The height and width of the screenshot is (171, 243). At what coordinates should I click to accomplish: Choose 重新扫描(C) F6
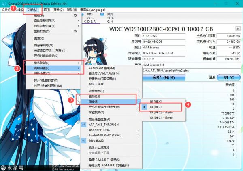click(x=53, y=31)
